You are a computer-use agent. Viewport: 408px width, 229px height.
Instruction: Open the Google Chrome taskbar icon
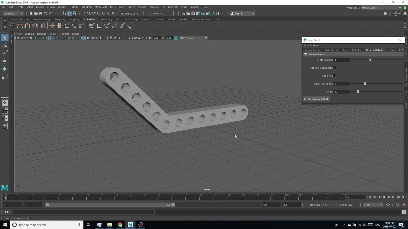[x=120, y=225]
